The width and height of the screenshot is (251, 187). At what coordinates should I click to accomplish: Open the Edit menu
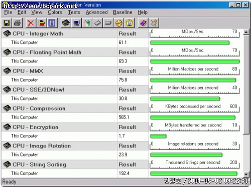[x=22, y=12]
